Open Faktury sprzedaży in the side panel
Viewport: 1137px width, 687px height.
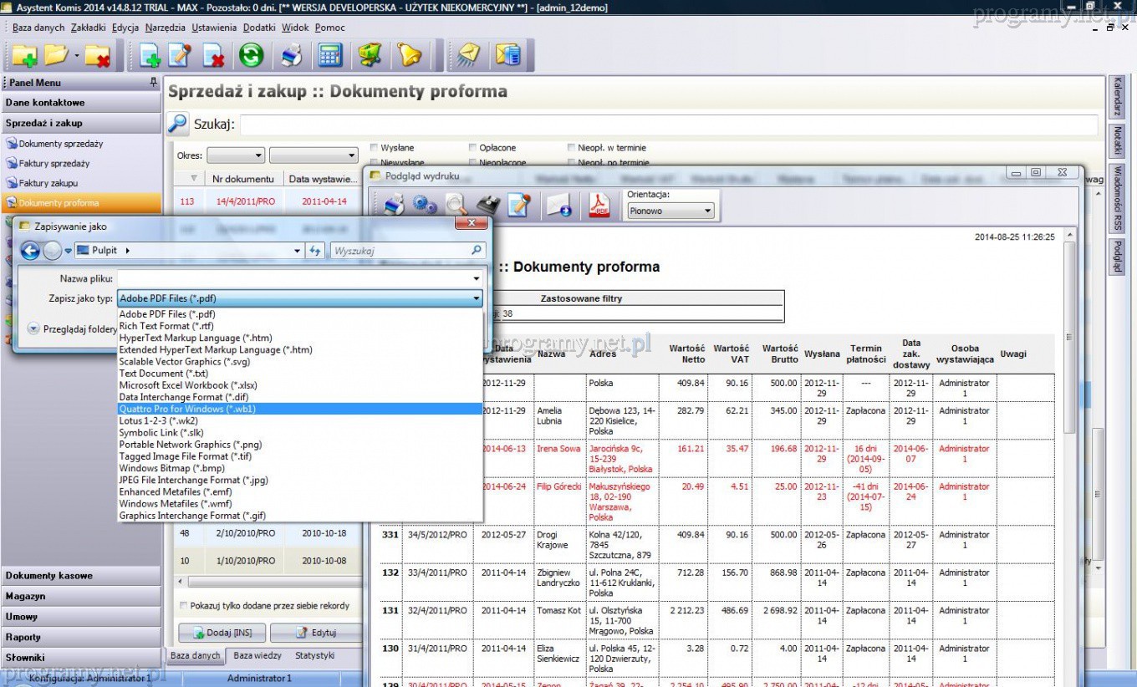(x=54, y=164)
